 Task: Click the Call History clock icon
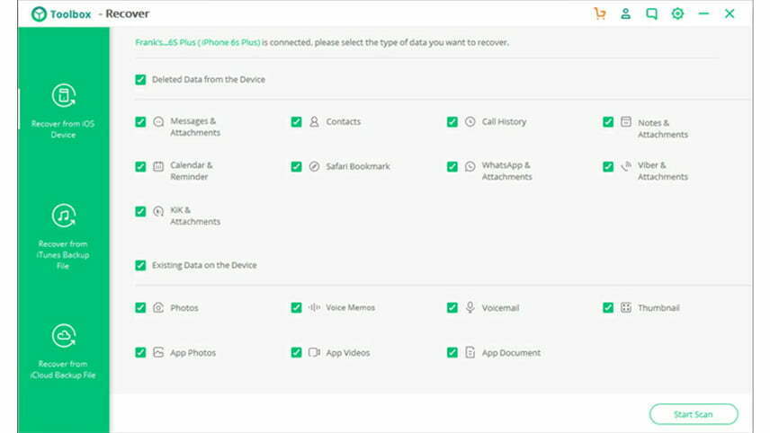point(470,121)
